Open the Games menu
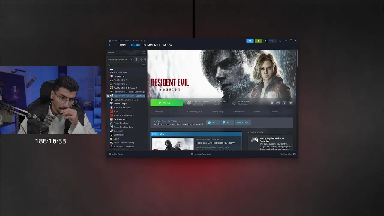The image size is (384, 216). pos(136,41)
